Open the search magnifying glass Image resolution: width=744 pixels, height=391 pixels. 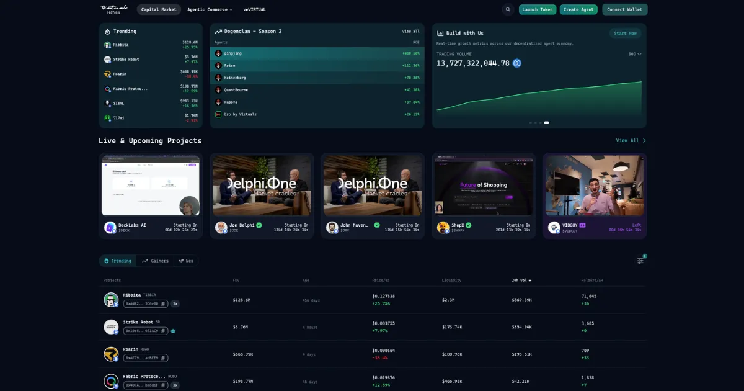pyautogui.click(x=508, y=9)
